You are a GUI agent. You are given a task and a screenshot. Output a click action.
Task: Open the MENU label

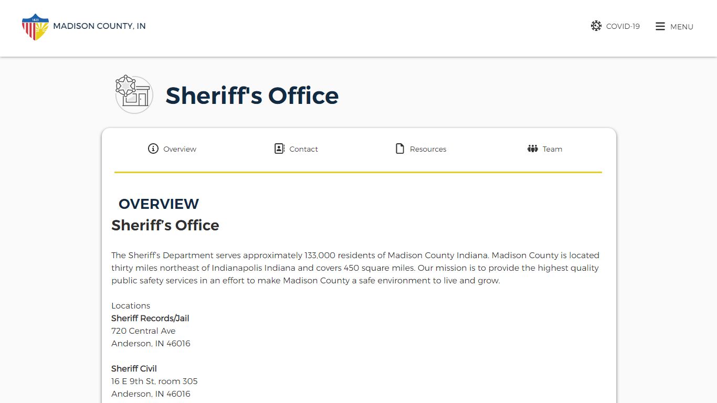pyautogui.click(x=682, y=27)
